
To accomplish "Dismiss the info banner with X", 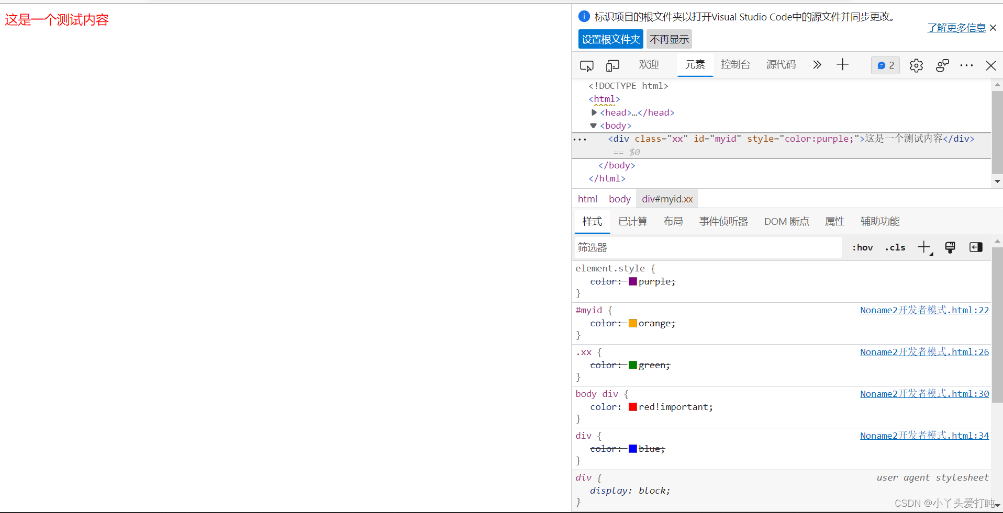I will (993, 28).
